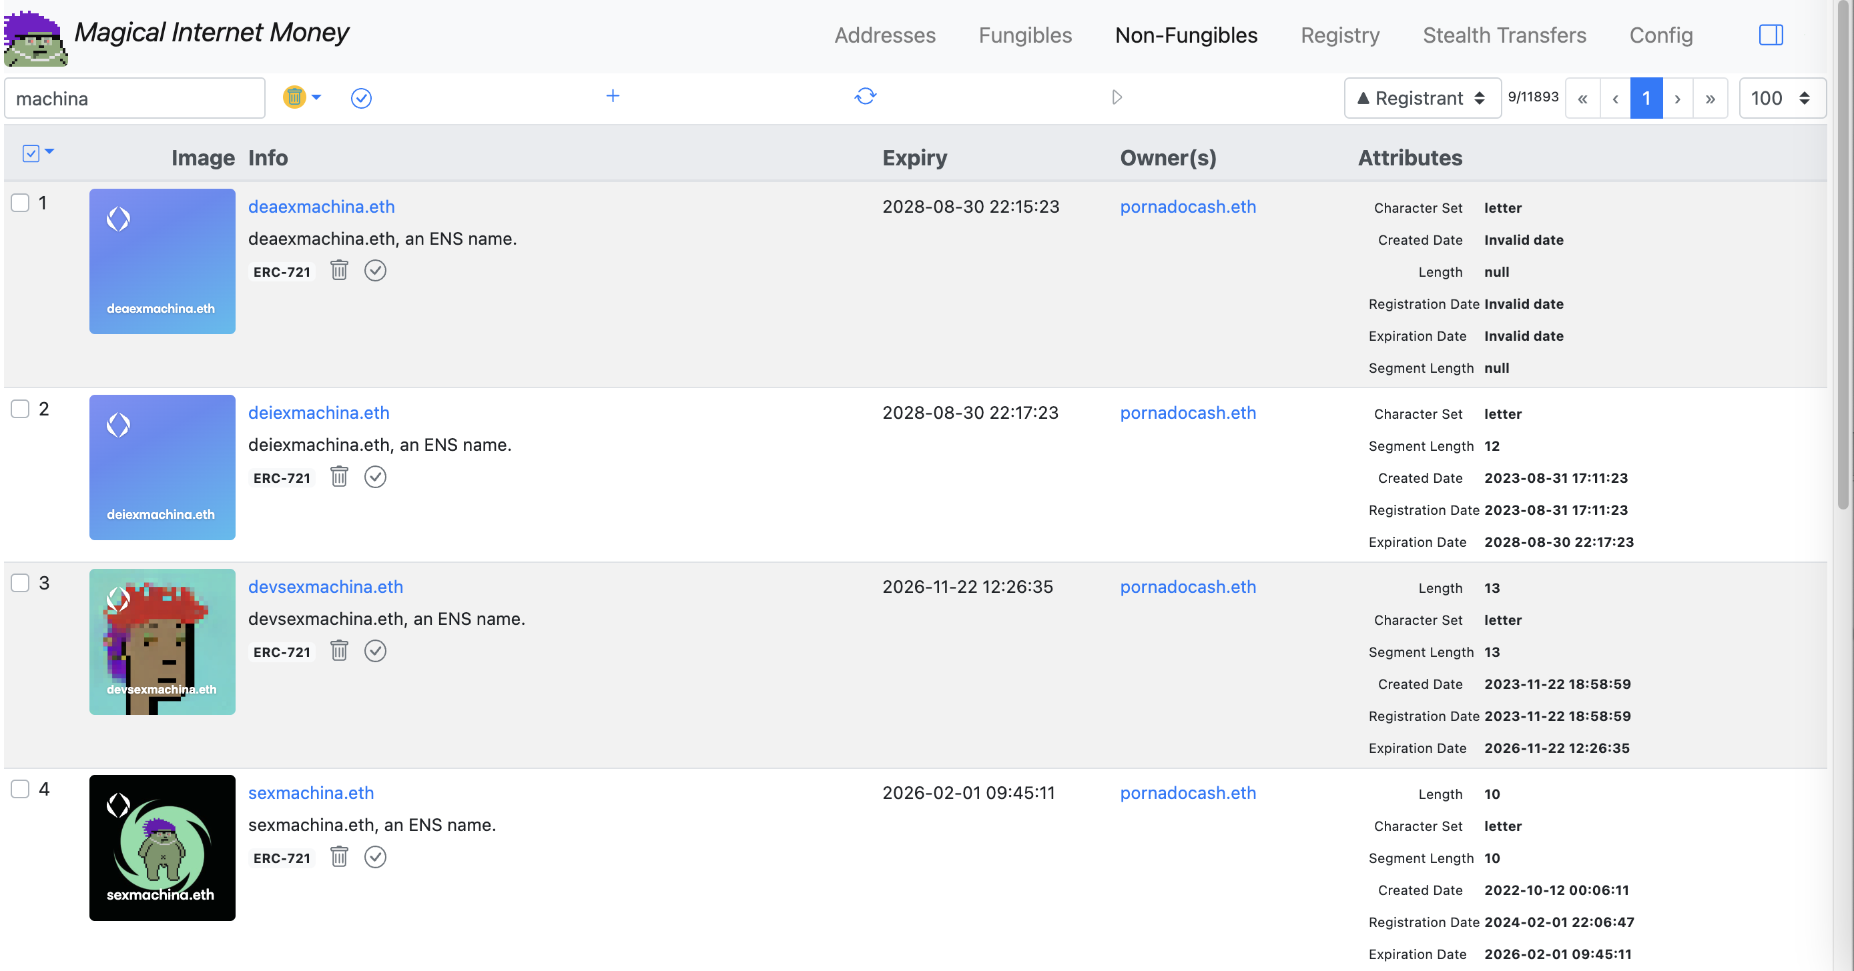Switch to the Fungibles tab
1854x971 pixels.
(x=1025, y=35)
